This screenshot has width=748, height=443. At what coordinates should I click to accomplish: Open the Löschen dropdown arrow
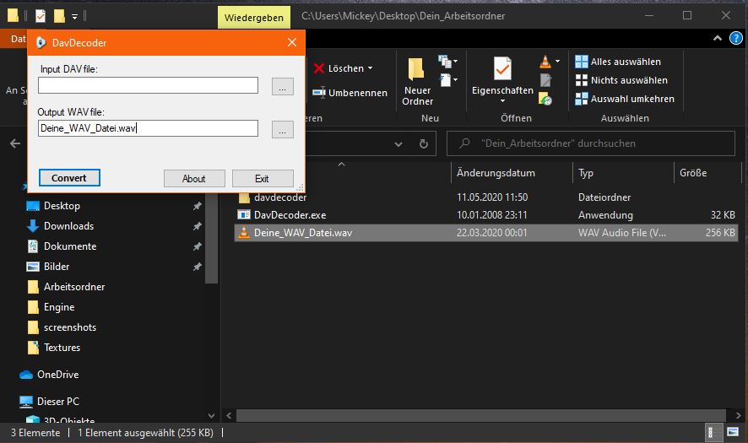click(x=370, y=68)
